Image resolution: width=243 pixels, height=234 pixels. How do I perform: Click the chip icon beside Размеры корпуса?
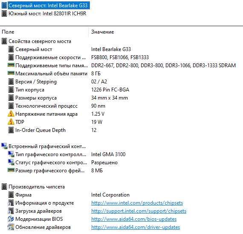[x=11, y=97]
